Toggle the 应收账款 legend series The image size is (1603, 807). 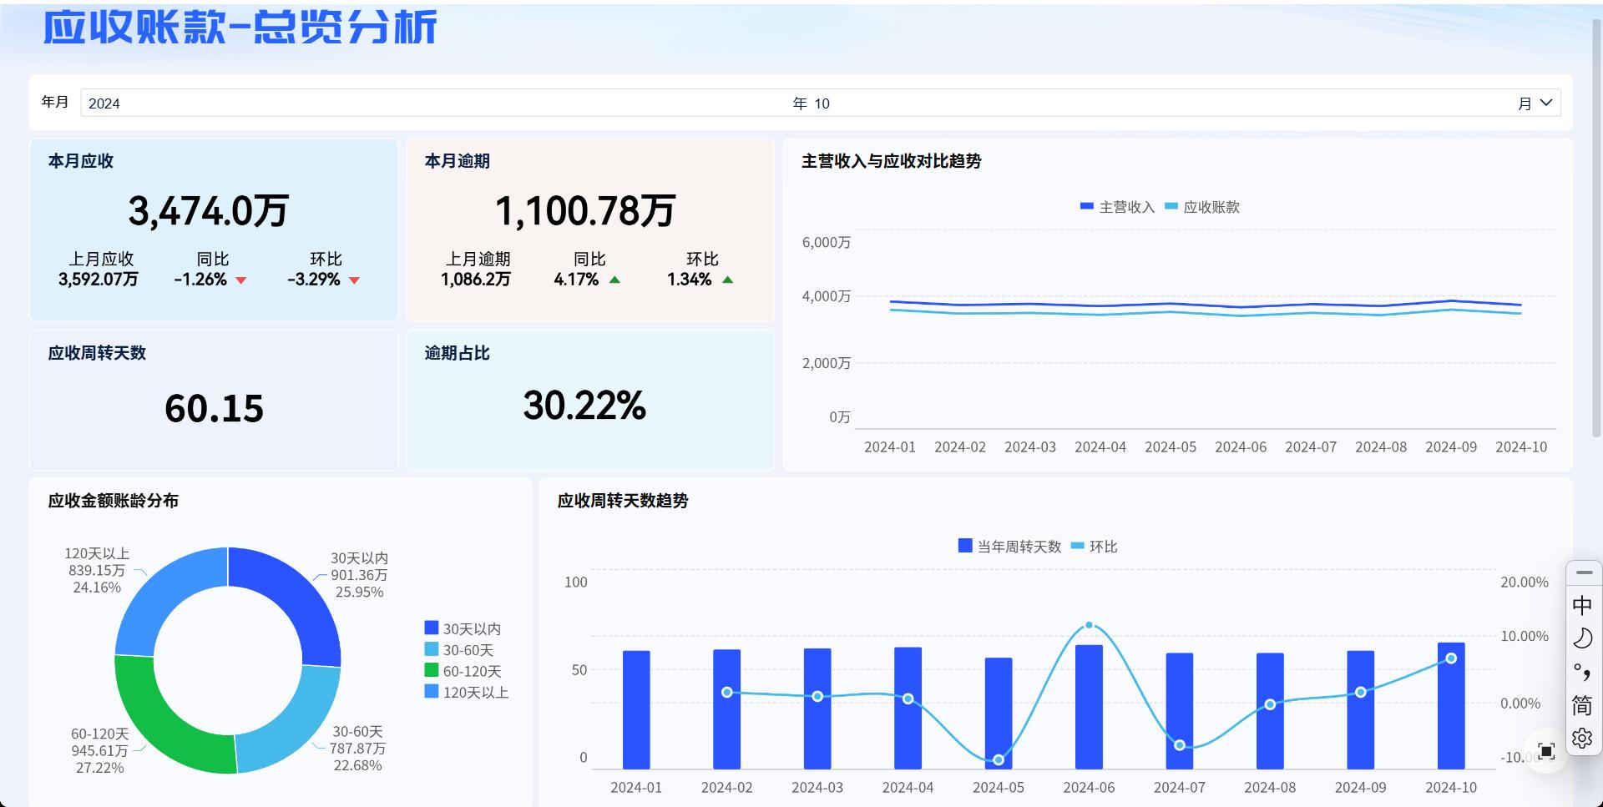pos(1202,207)
